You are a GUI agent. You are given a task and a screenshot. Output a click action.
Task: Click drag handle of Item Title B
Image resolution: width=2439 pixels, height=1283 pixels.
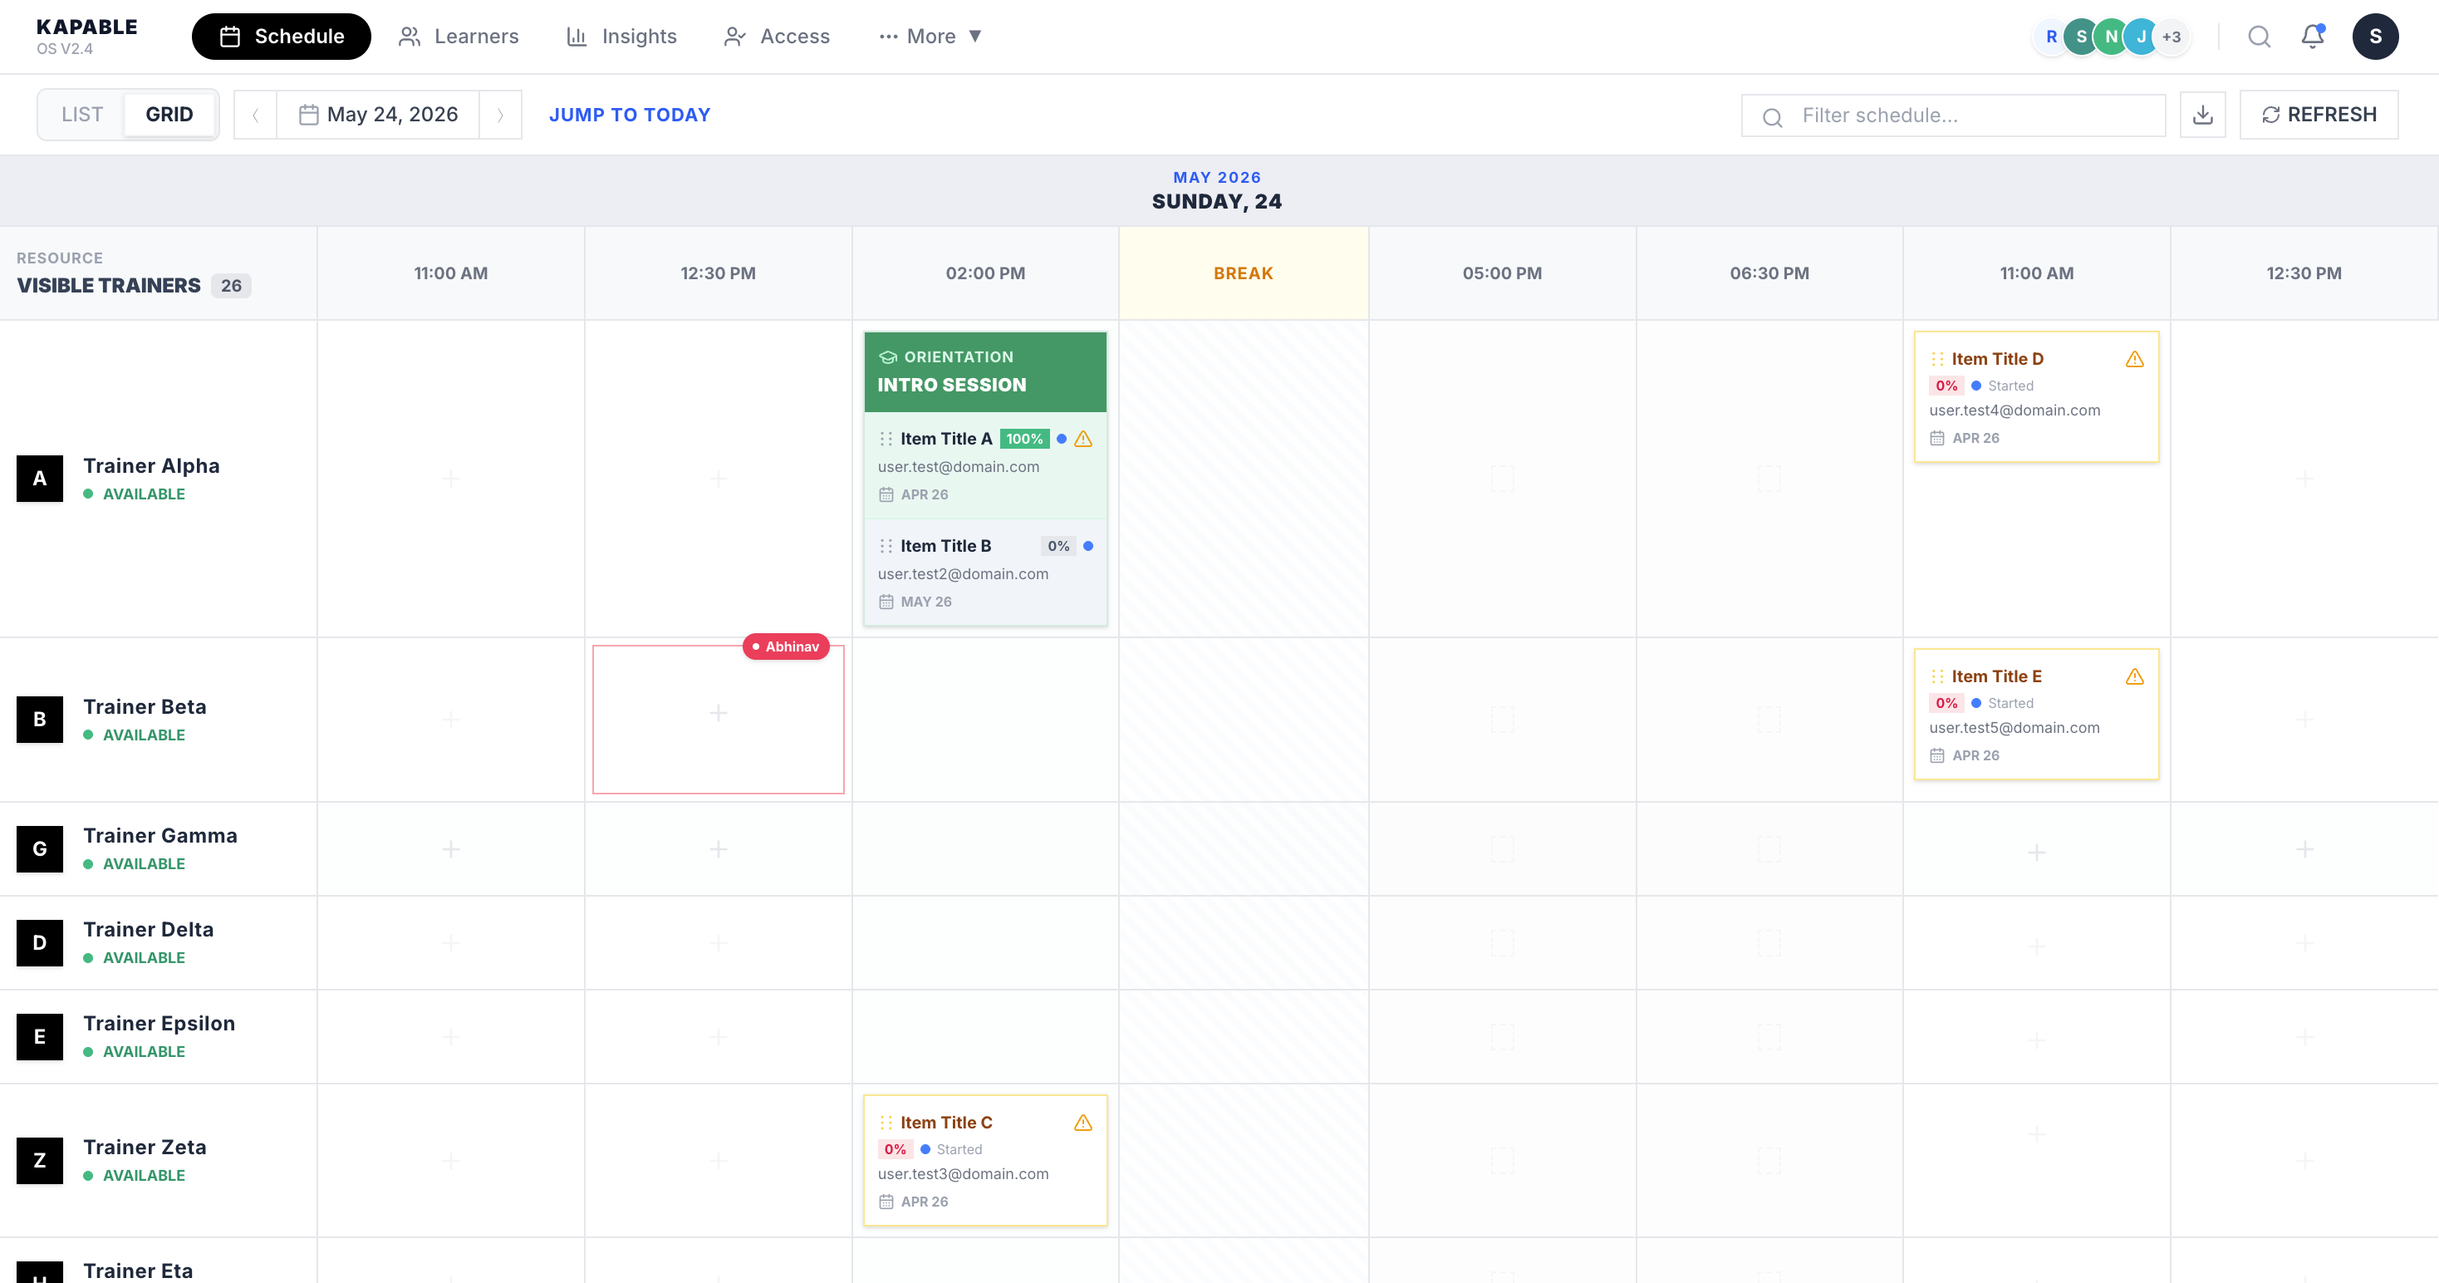pos(886,545)
